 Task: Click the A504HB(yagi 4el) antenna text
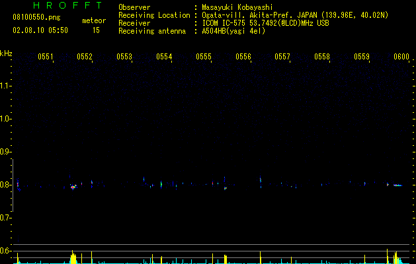pyautogui.click(x=233, y=31)
